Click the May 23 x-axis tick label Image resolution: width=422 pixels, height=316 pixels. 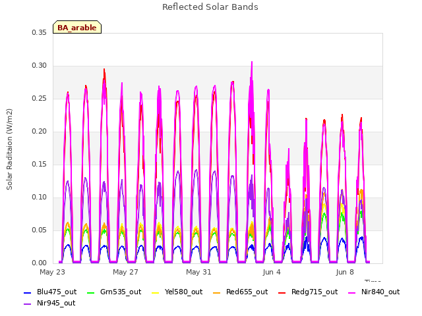click(53, 272)
